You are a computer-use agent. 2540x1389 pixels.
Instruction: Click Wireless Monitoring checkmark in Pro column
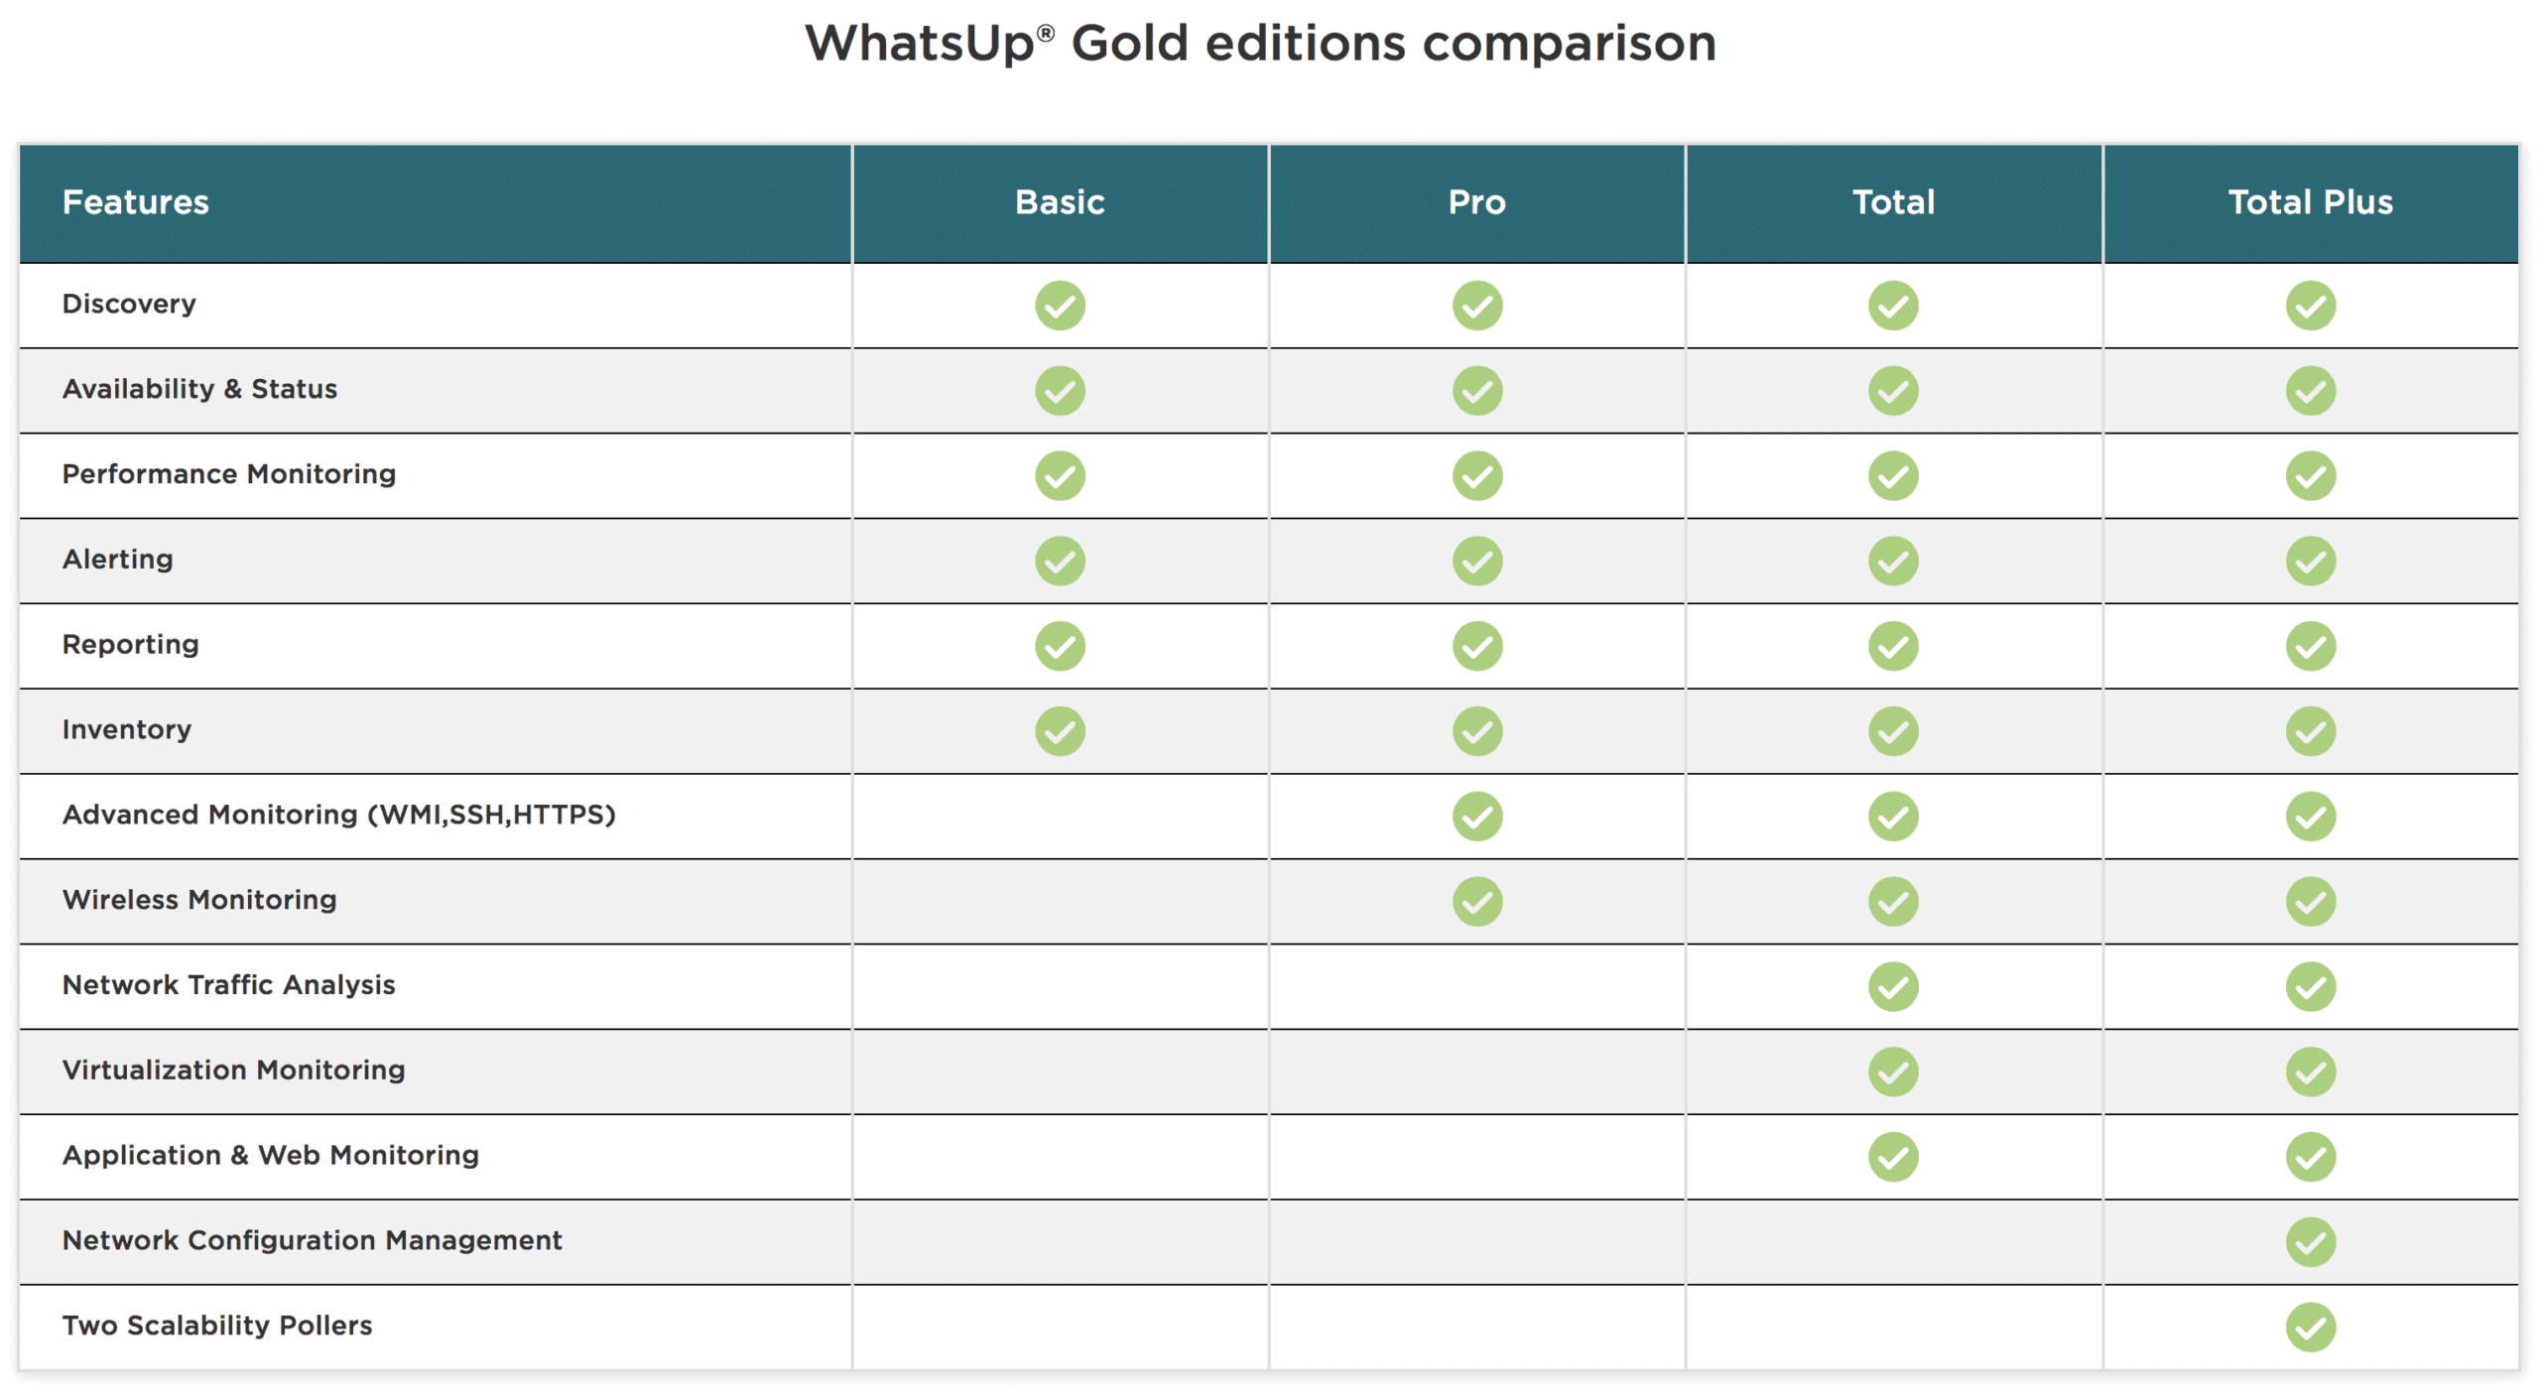click(x=1476, y=901)
